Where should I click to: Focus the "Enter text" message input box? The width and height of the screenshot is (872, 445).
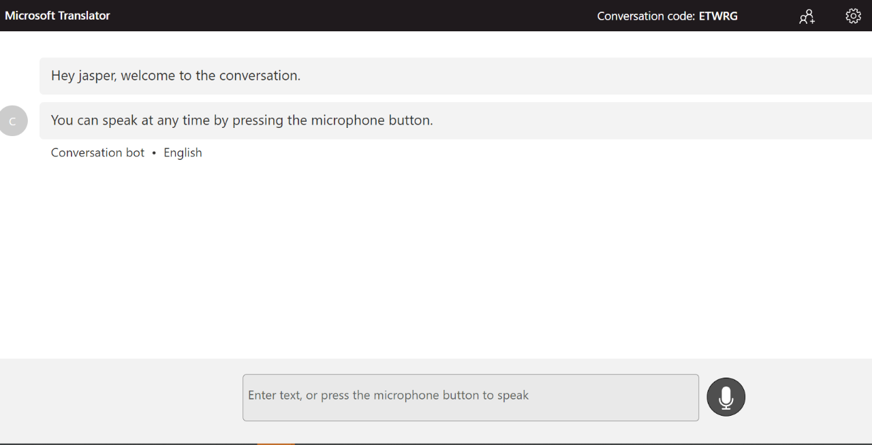click(x=470, y=397)
